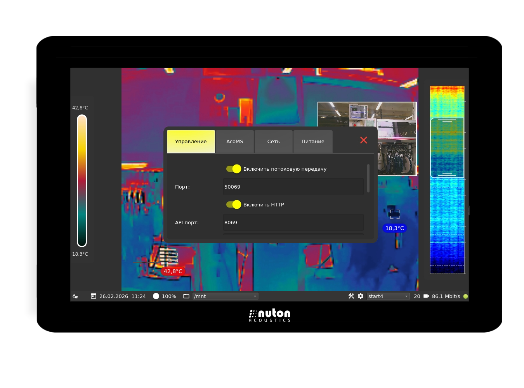Image resolution: width=524 pixels, height=388 pixels.
Task: Click the Порт field showing 50069
Action: point(293,187)
